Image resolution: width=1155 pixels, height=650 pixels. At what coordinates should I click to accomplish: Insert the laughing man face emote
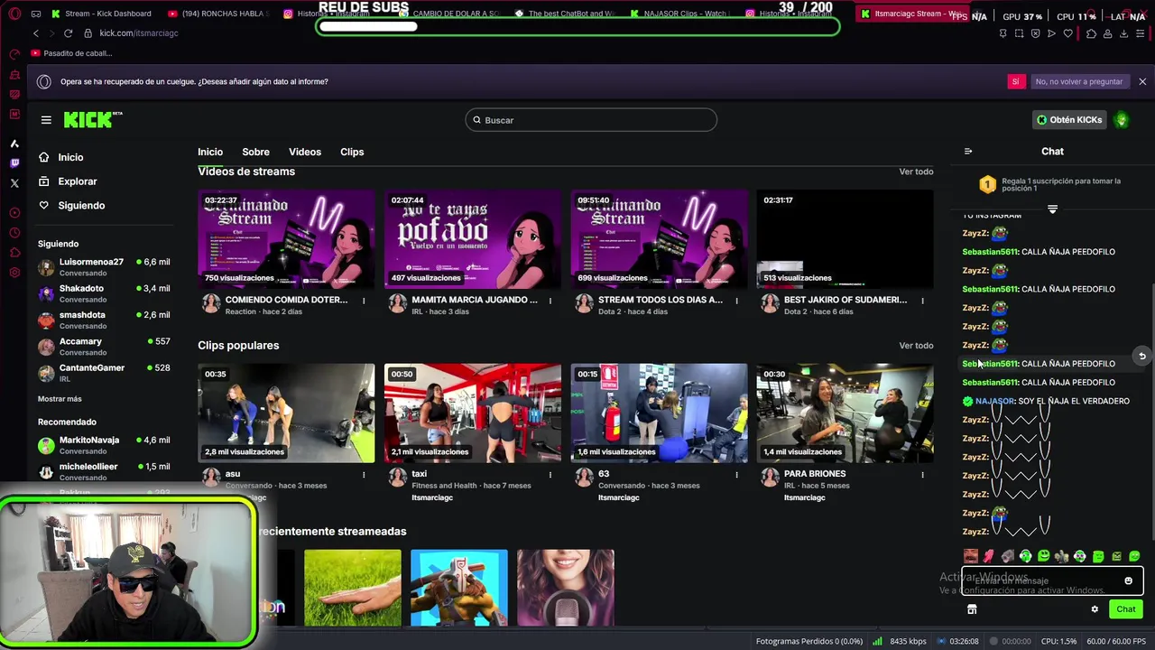click(x=970, y=556)
